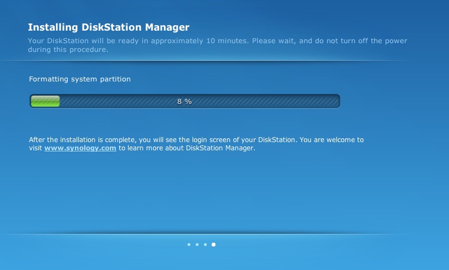Click the Installing DiskStation Manager heading
Image resolution: width=449 pixels, height=270 pixels.
[108, 27]
